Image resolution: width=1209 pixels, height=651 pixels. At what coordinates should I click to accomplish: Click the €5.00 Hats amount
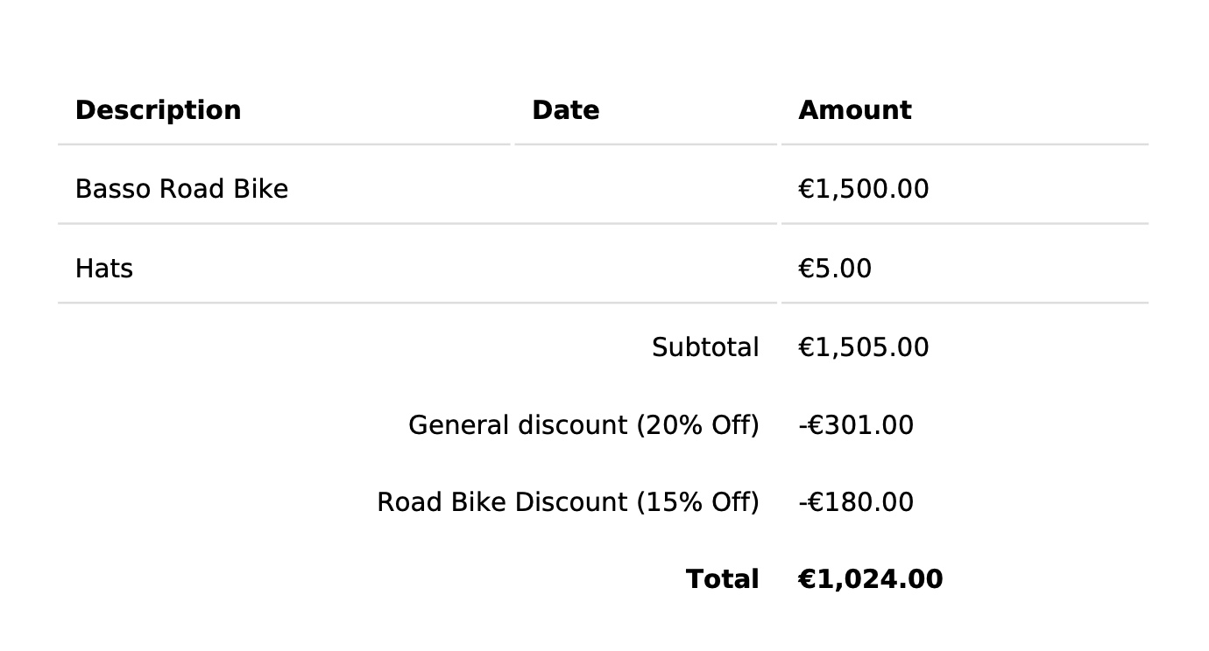click(x=834, y=269)
